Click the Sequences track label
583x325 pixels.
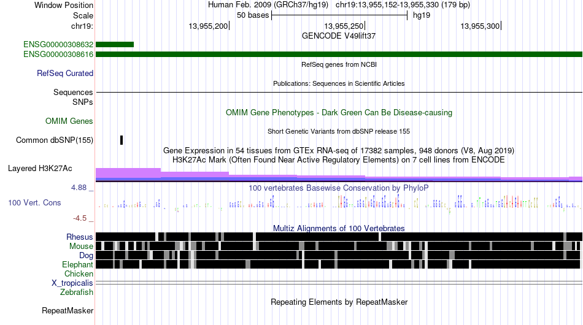coord(73,92)
